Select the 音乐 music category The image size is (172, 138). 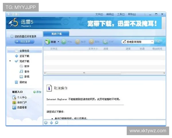[x=24, y=72]
